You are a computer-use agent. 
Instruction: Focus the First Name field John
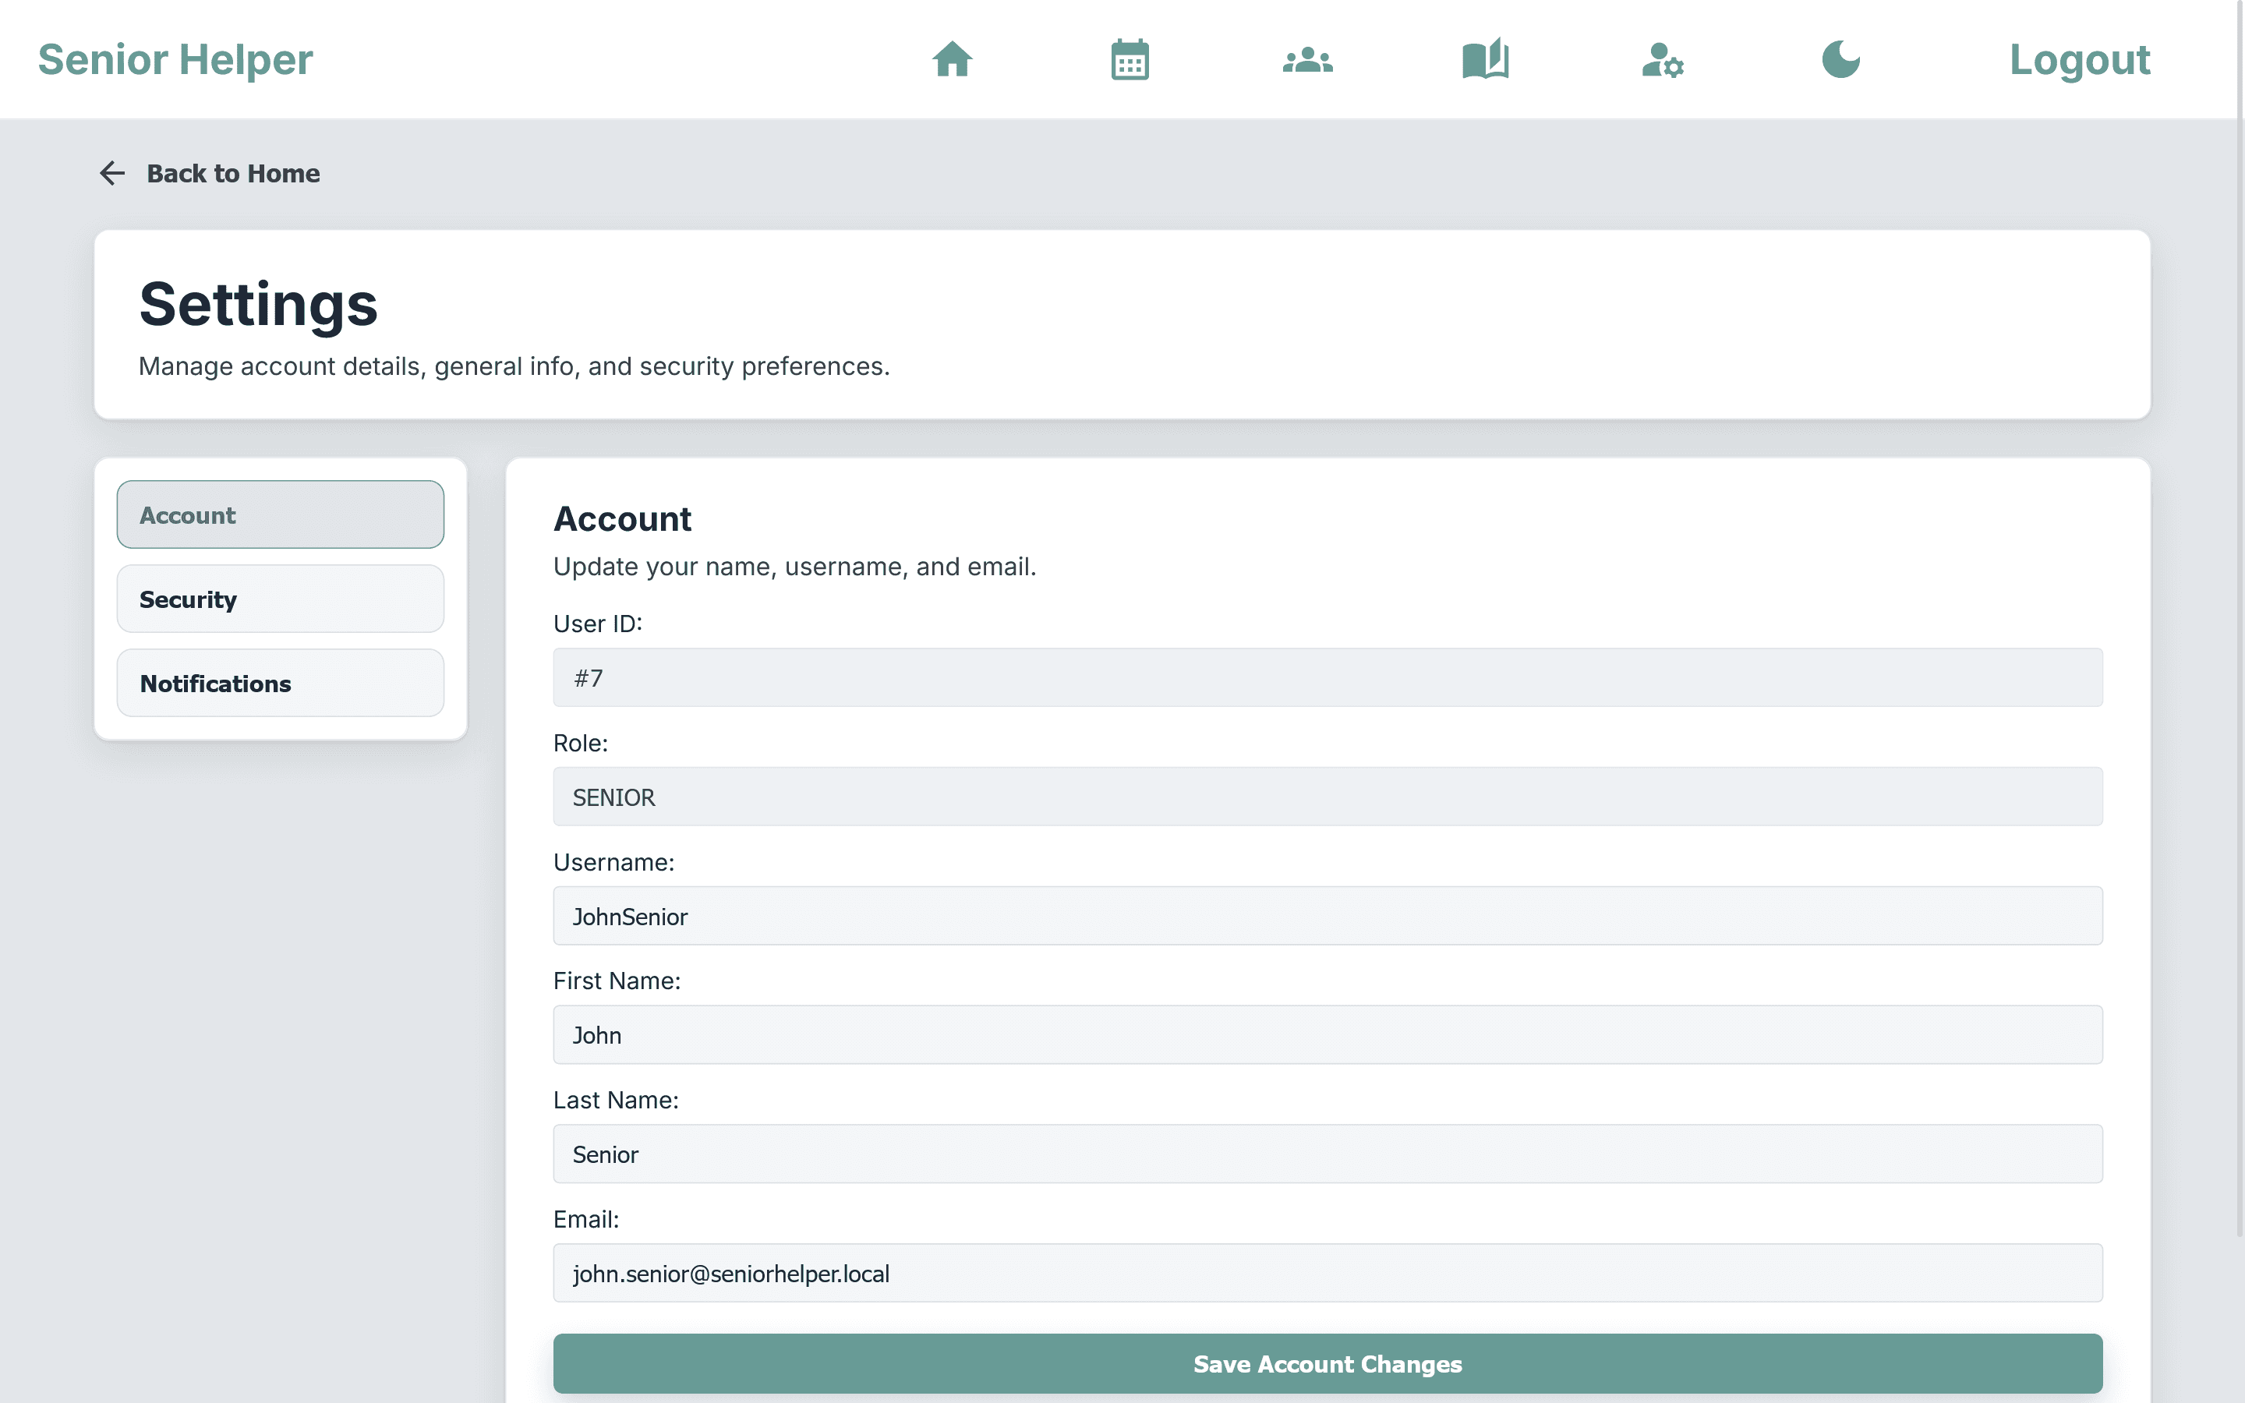coord(1328,1034)
